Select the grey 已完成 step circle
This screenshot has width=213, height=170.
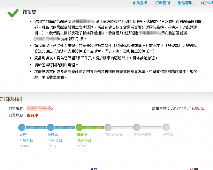(x=166, y=127)
